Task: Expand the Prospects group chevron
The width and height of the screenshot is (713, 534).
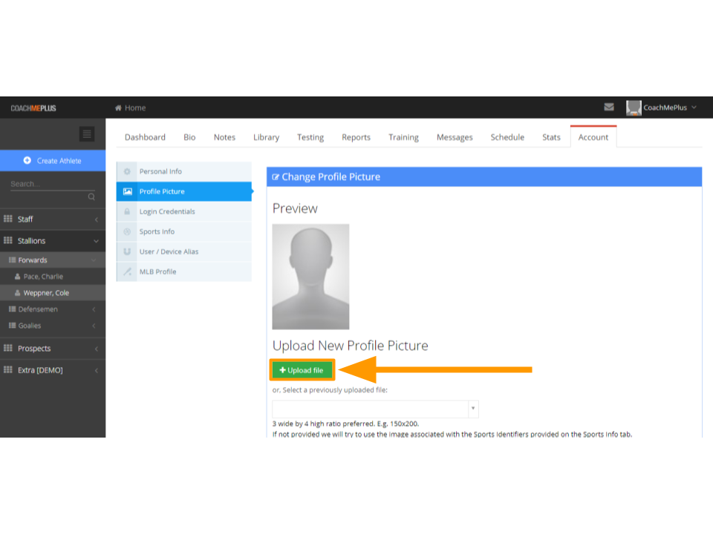Action: [97, 349]
